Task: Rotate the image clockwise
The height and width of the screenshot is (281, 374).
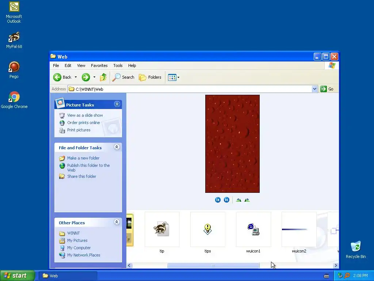Action: click(238, 200)
